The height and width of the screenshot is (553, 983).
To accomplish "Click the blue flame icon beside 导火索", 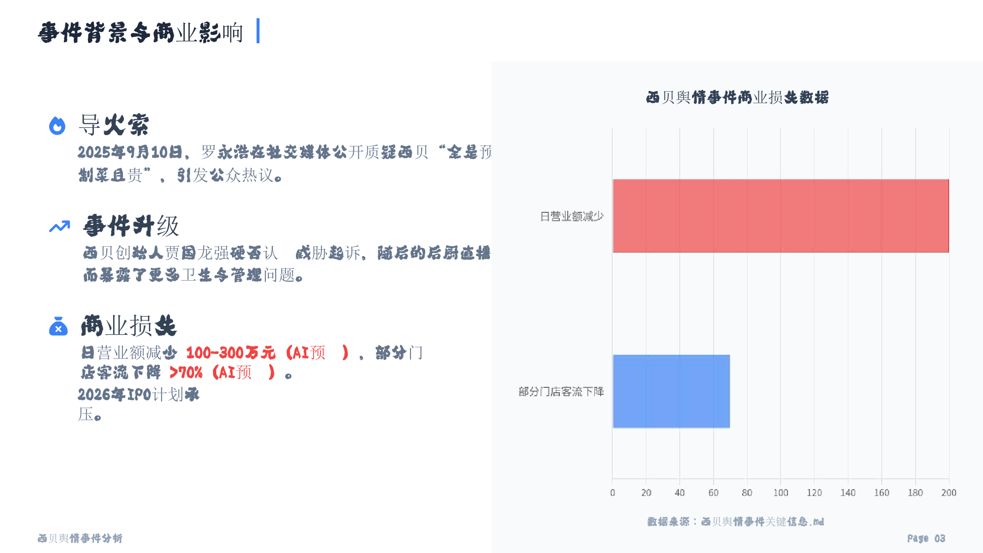I will click(57, 125).
